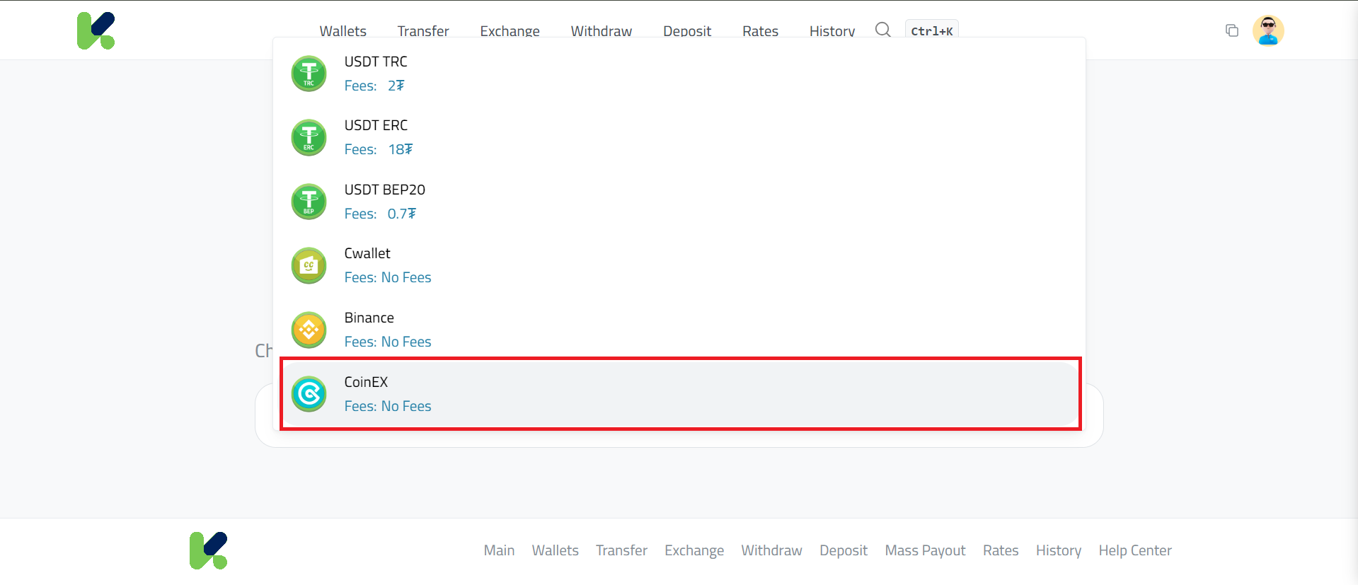Screen dimensions: 1358x585
Task: Click the footer logo
Action: click(x=208, y=550)
